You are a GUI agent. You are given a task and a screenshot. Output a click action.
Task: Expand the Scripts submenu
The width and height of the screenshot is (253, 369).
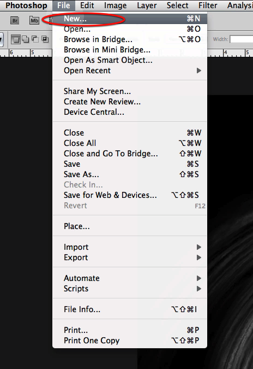point(130,289)
